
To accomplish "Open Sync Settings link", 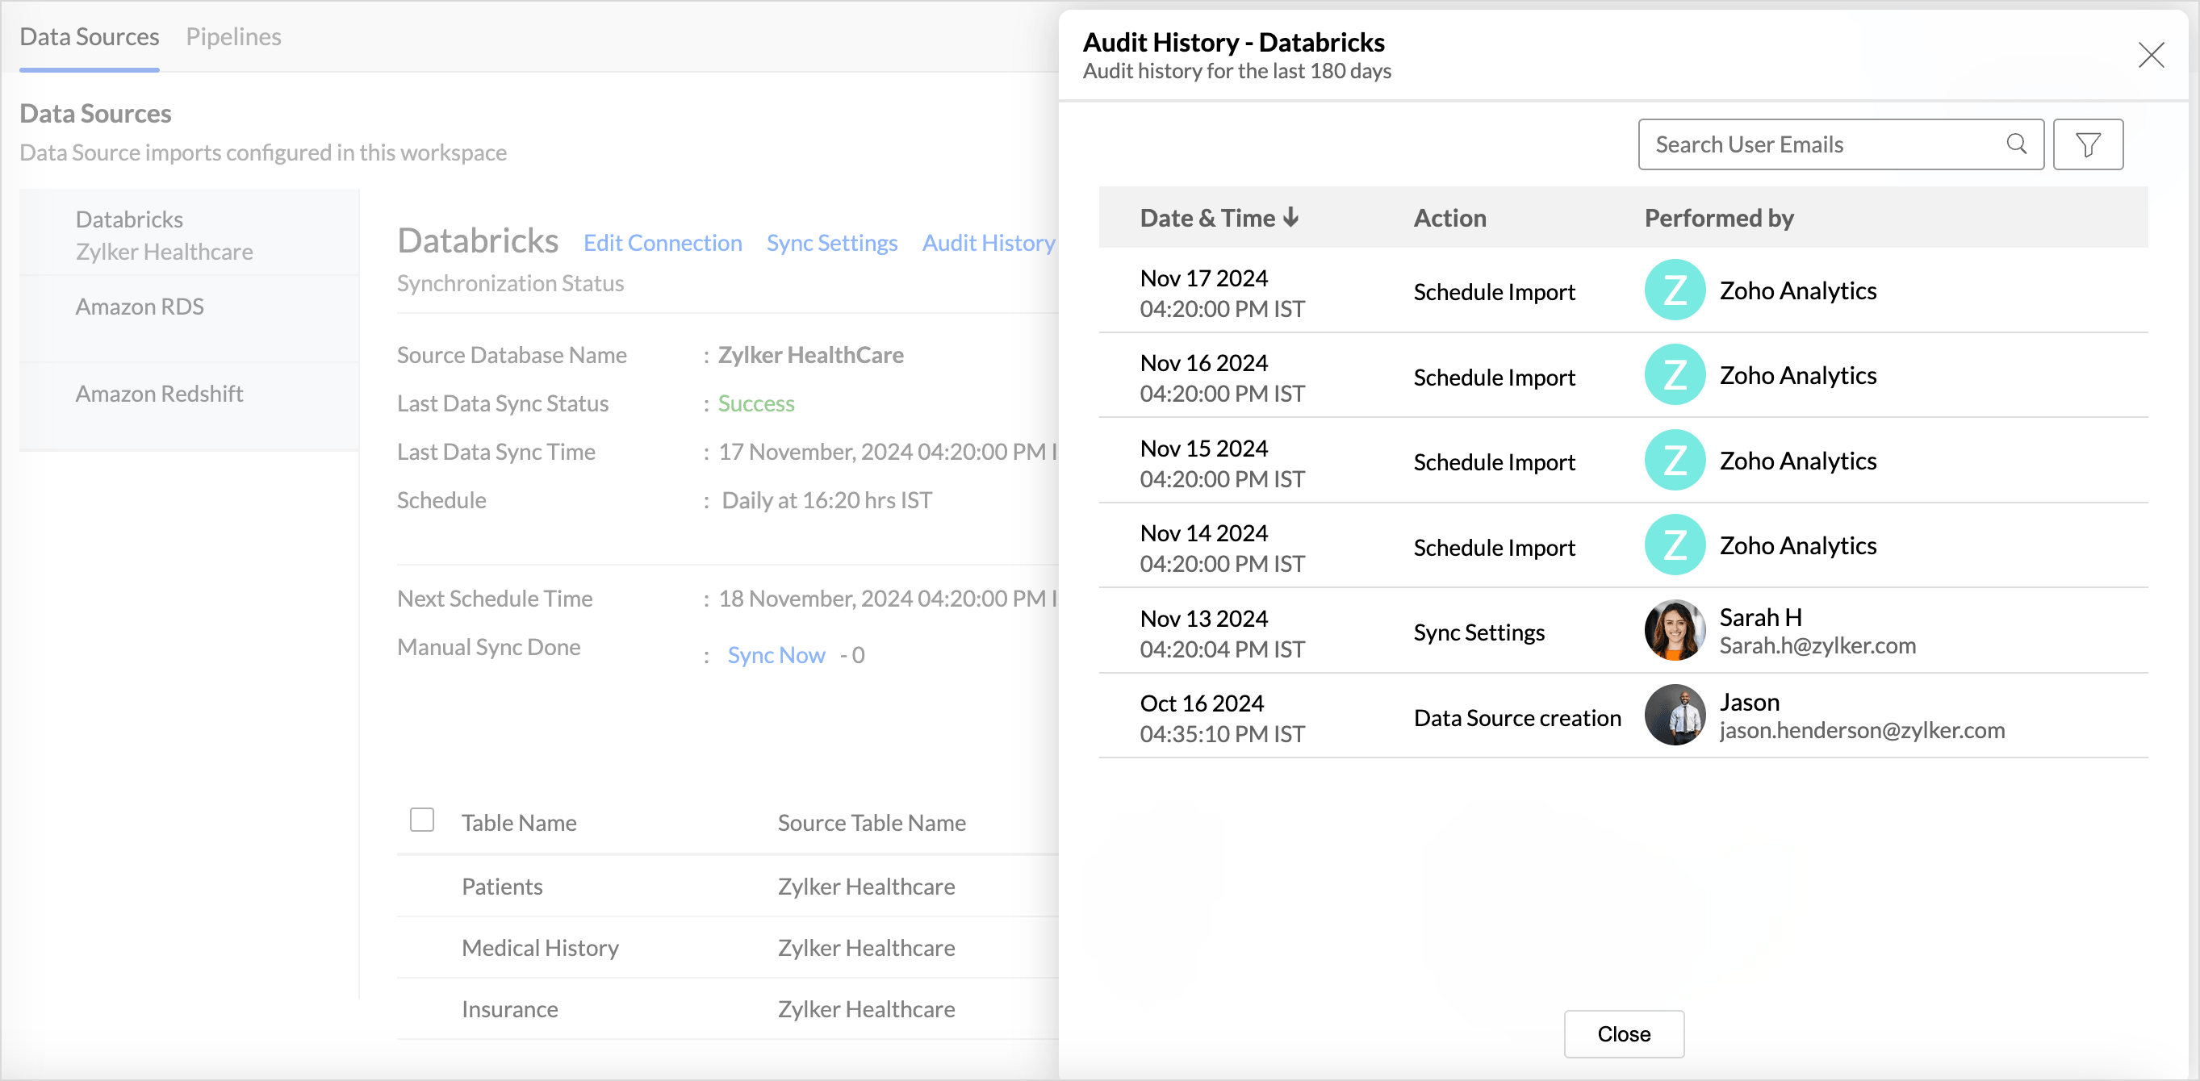I will point(831,244).
